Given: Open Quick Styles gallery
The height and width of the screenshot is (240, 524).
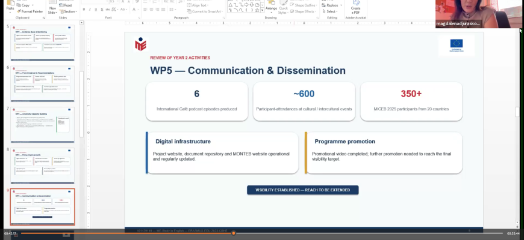Looking at the screenshot, I should (x=284, y=7).
